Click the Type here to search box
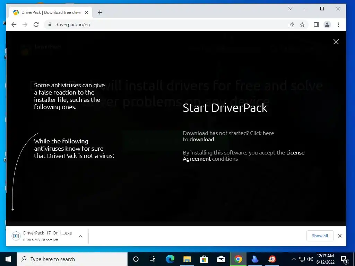The height and width of the screenshot is (266, 355). point(72,259)
